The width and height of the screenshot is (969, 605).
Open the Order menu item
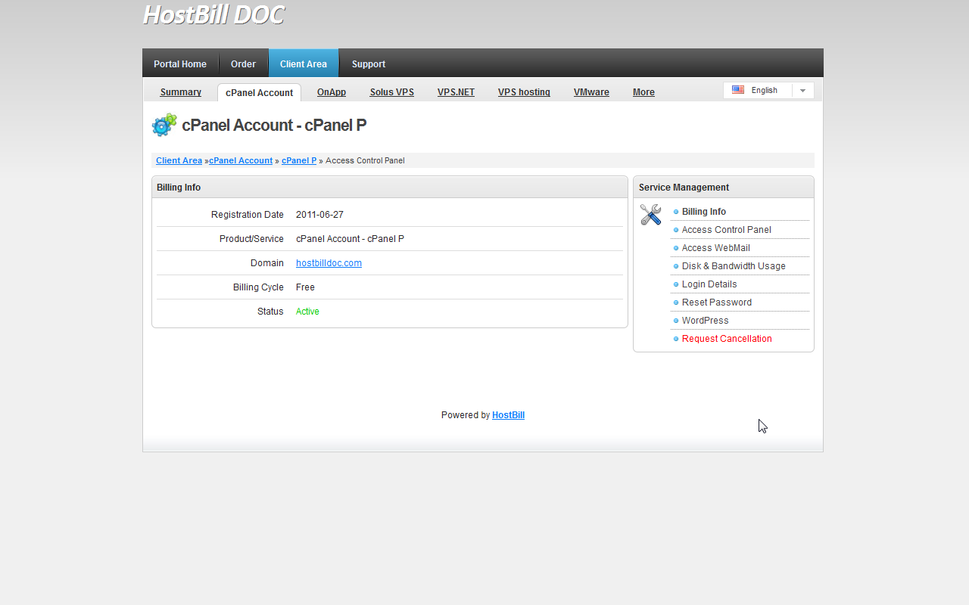[x=243, y=64]
